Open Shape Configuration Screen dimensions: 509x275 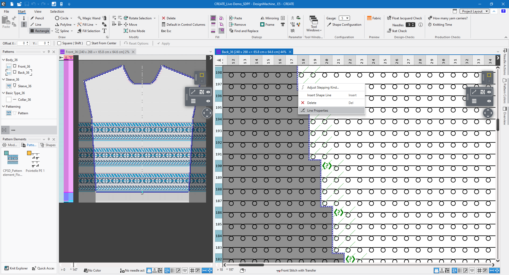click(x=344, y=24)
